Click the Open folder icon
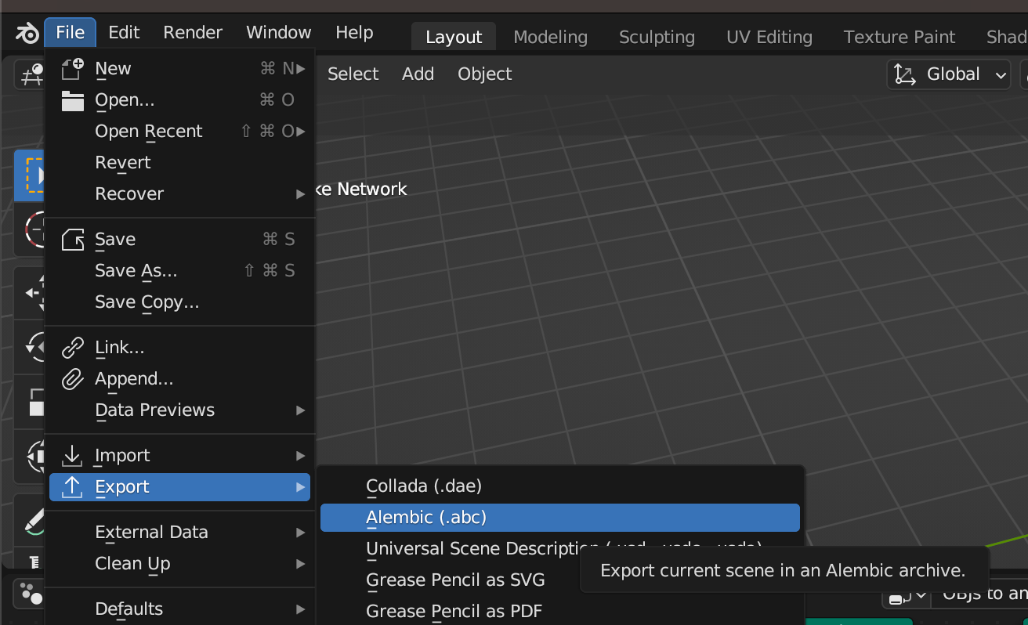This screenshot has width=1028, height=625. click(73, 100)
